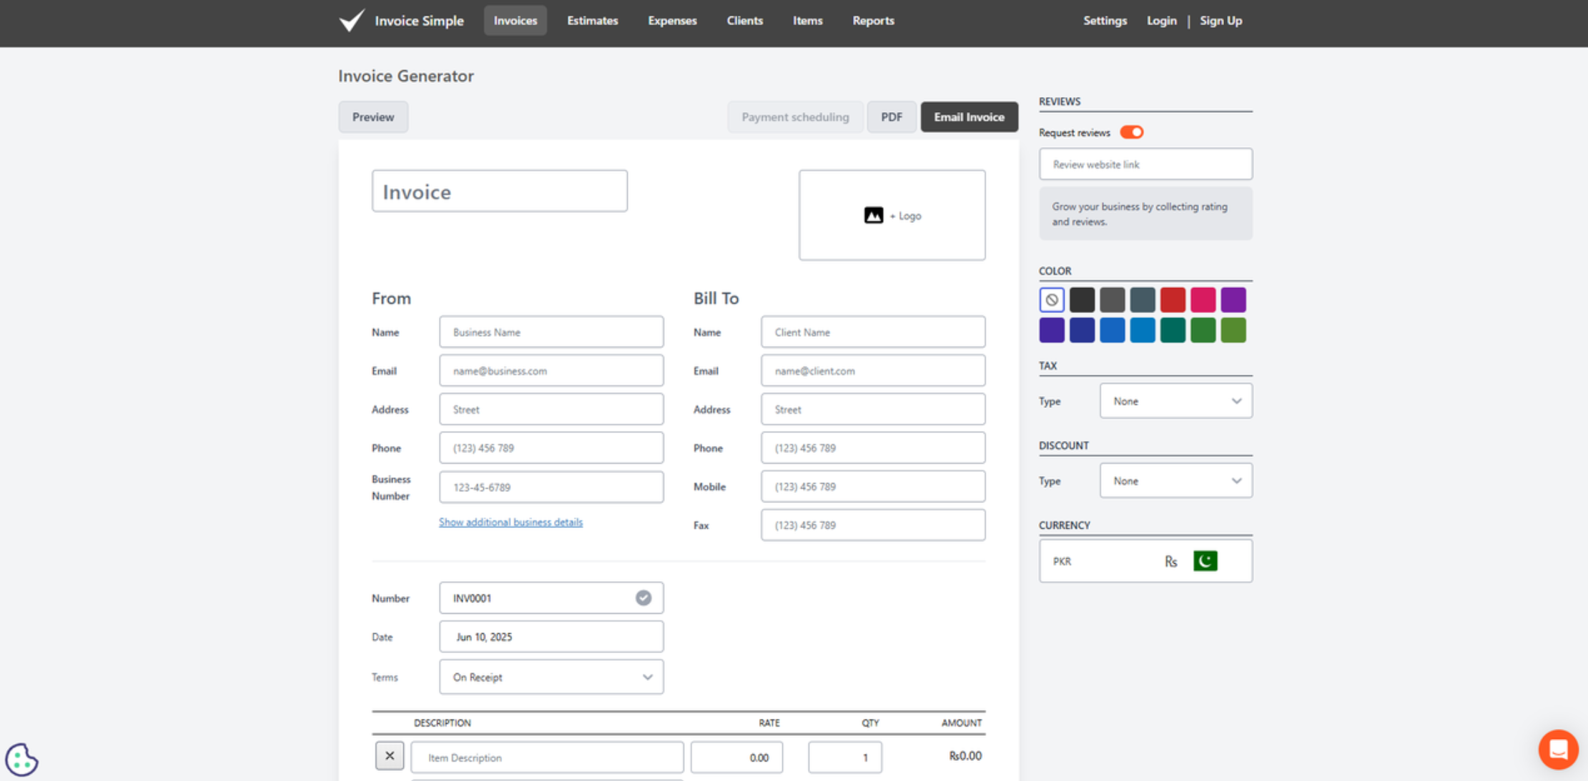Viewport: 1588px width, 781px height.
Task: Click the + Logo upload placeholder
Action: tap(892, 215)
